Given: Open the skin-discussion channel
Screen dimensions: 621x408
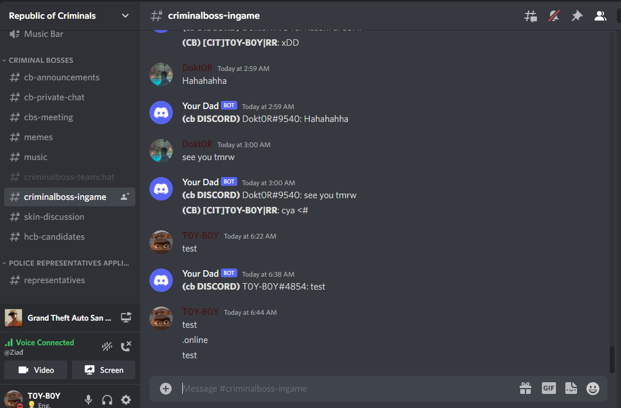Looking at the screenshot, I should click(70, 217).
